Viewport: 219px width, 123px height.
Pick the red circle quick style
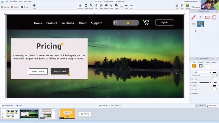214,17
